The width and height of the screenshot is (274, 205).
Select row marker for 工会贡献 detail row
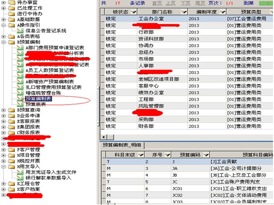(104, 162)
